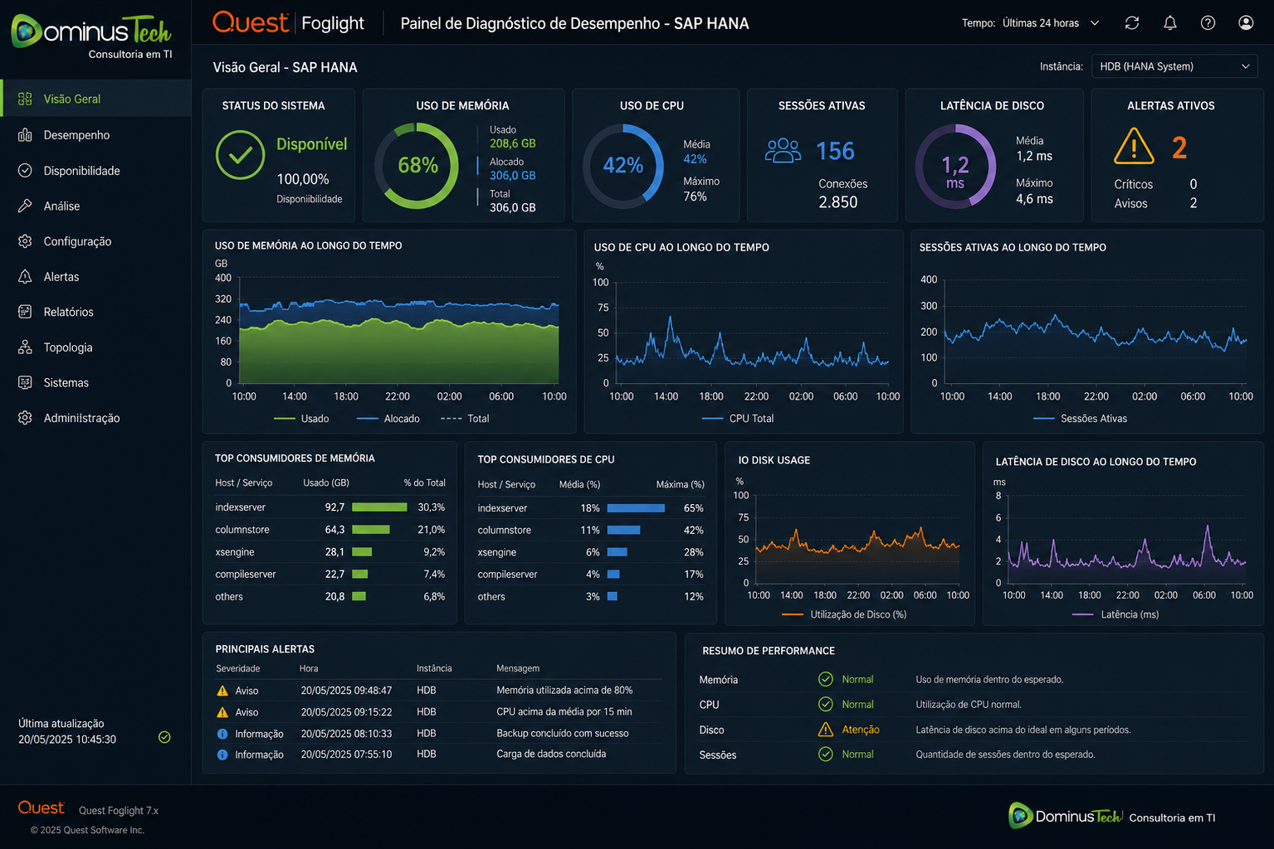Click 'Memória utilizada acima de 80%' alert message

coord(564,691)
